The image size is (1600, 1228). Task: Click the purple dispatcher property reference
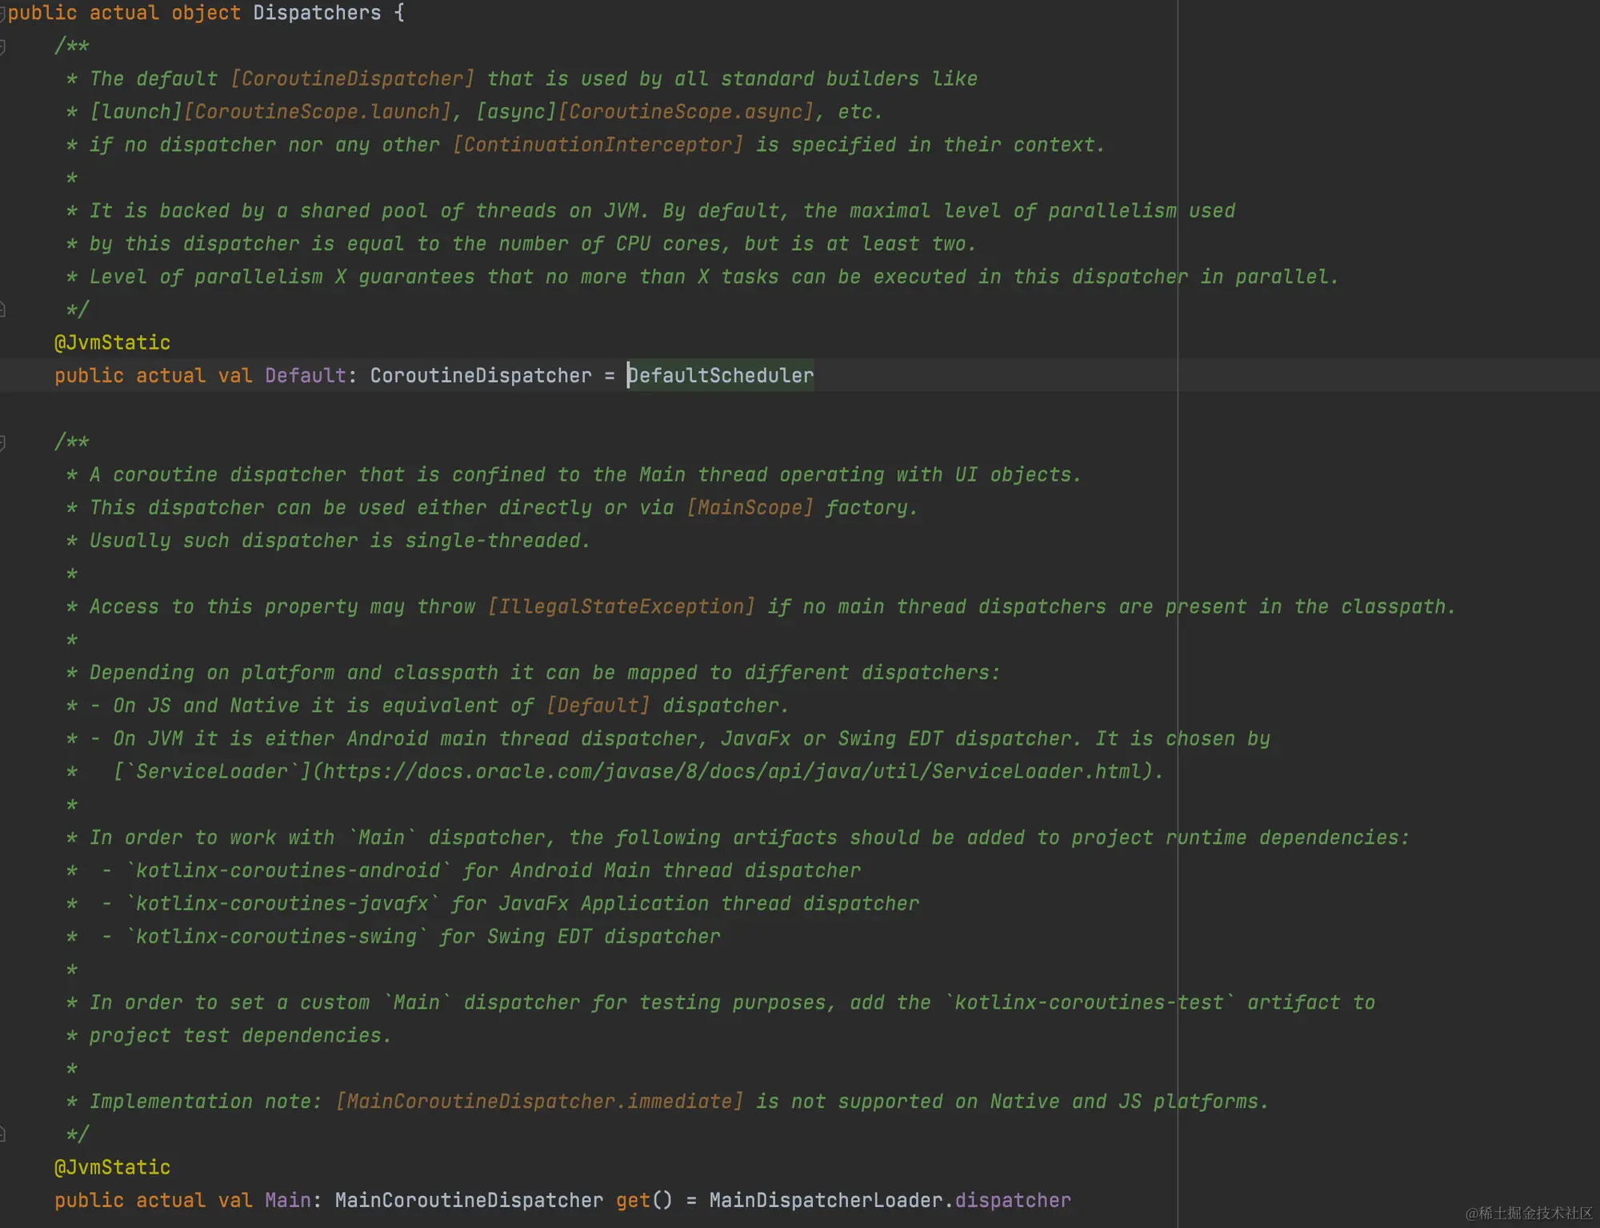click(x=1012, y=1201)
